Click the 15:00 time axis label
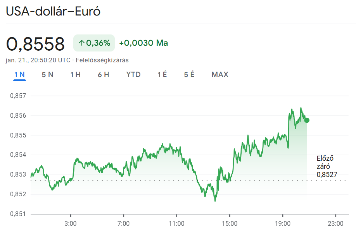 coord(229,223)
